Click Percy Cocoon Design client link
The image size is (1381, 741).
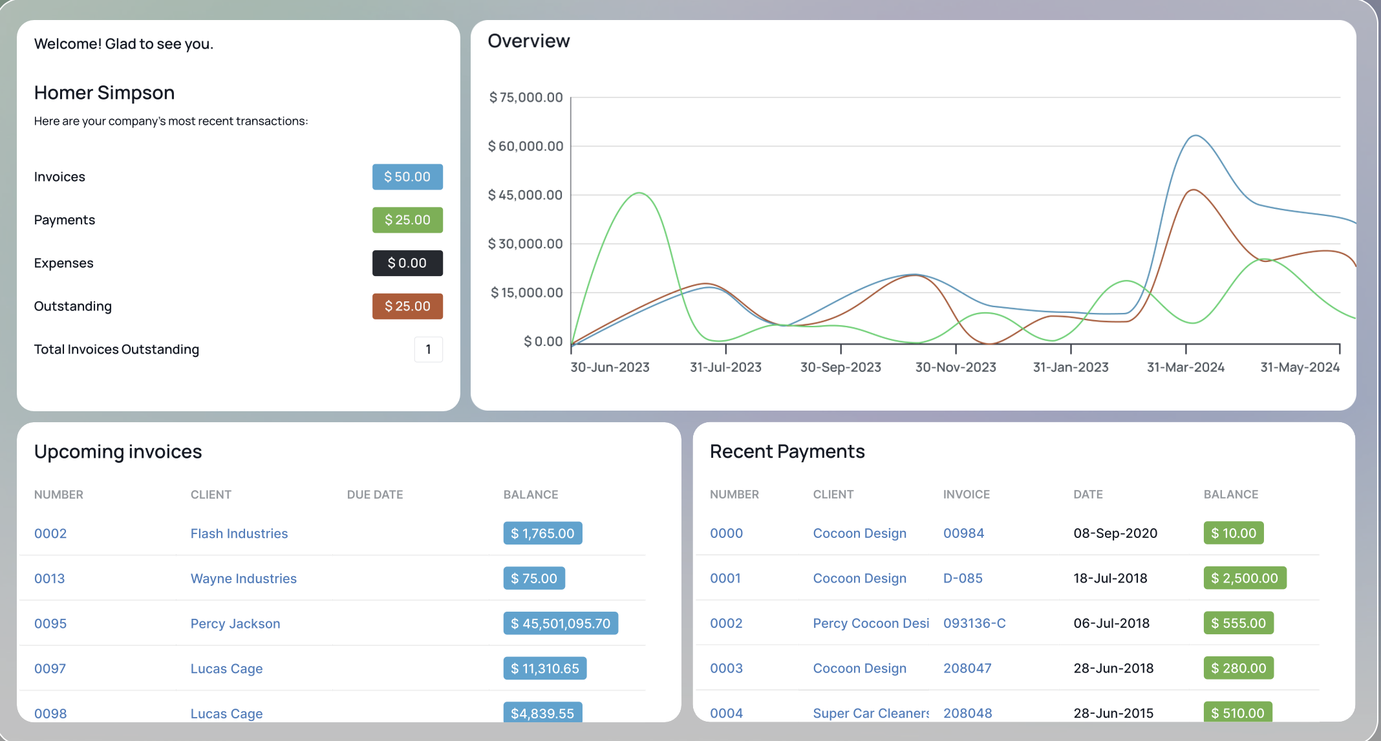click(x=870, y=623)
